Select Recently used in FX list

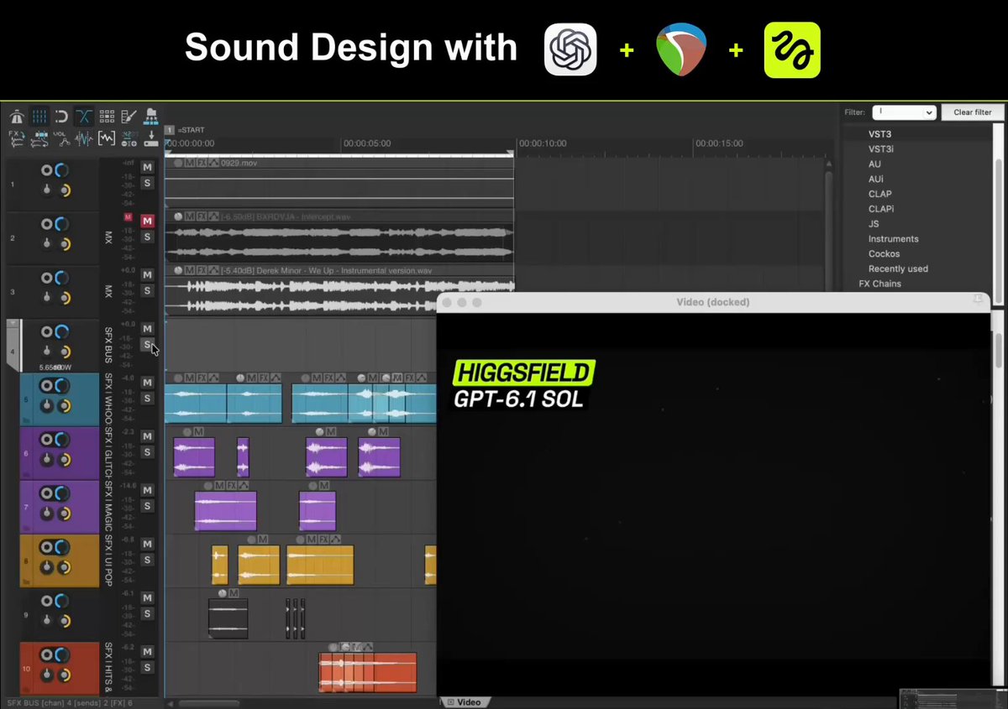click(x=898, y=268)
